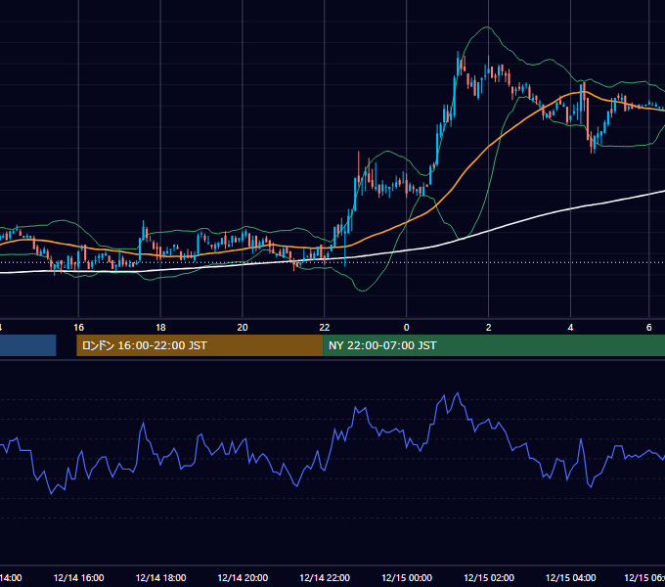This screenshot has height=587, width=665.
Task: Click the 4 hour label on price chart axis
Action: tap(570, 328)
